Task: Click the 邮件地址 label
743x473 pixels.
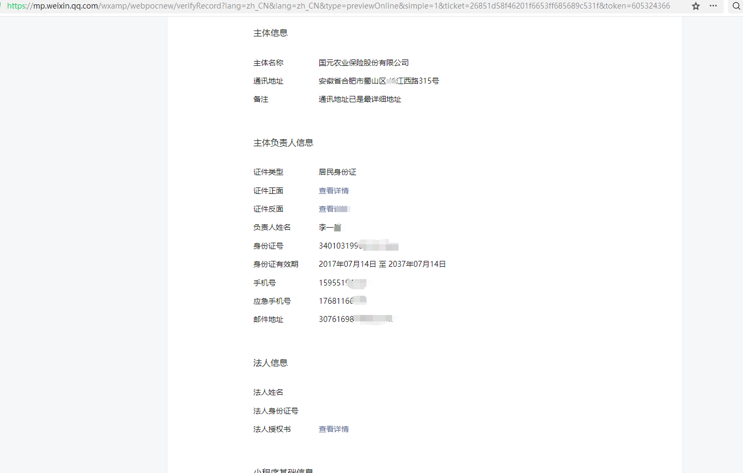Action: (268, 319)
